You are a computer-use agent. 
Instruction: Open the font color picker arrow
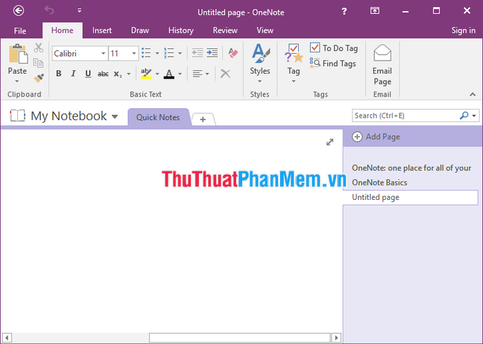pos(180,74)
